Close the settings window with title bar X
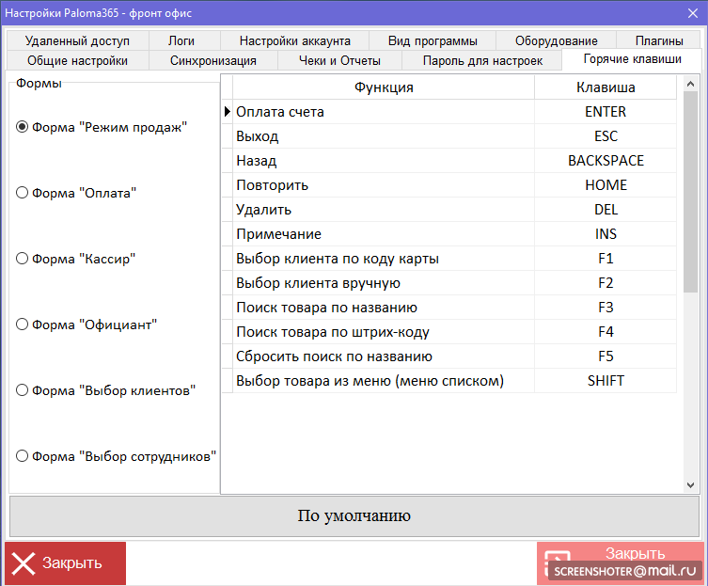708x586 pixels. click(x=692, y=12)
